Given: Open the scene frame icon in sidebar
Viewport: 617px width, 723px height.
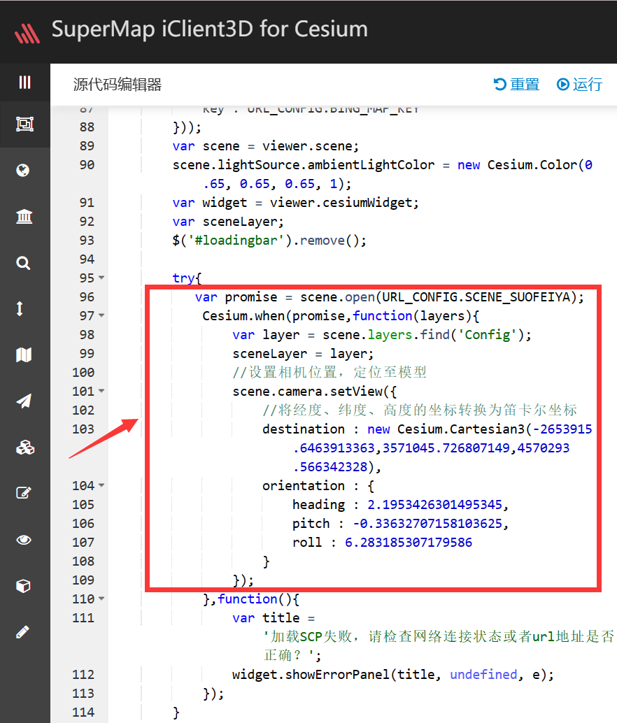Looking at the screenshot, I should (x=24, y=124).
